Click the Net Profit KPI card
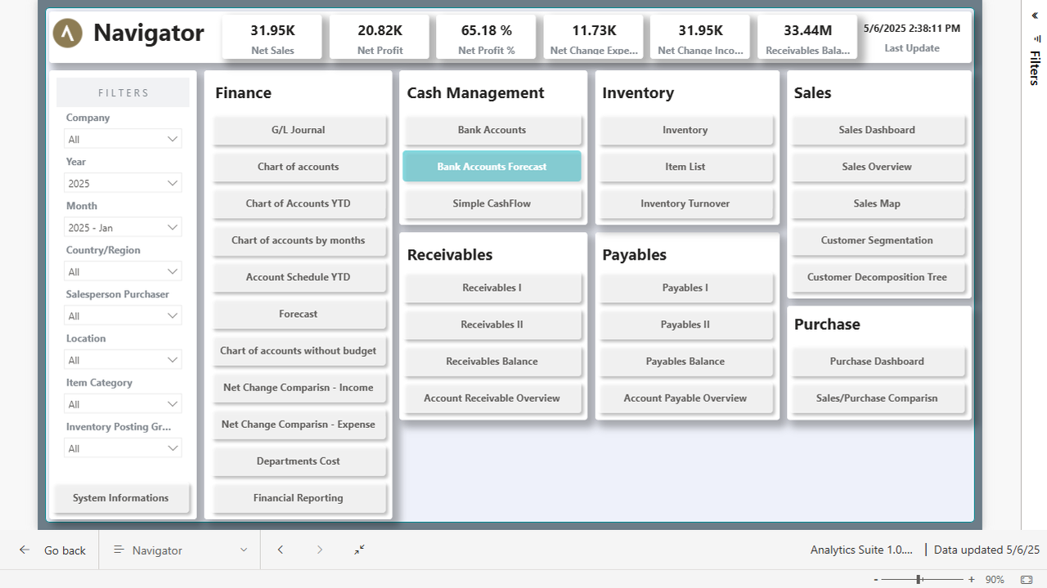Image resolution: width=1047 pixels, height=588 pixels. [380, 38]
